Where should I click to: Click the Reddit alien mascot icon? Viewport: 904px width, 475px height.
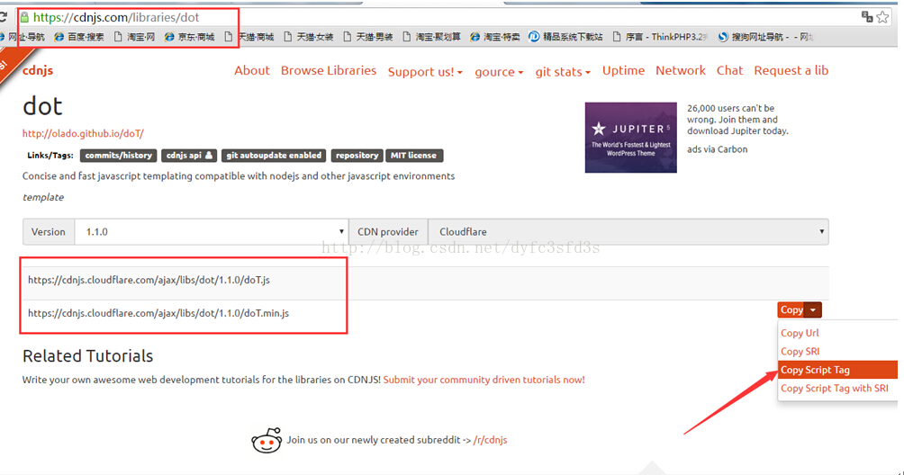click(267, 441)
